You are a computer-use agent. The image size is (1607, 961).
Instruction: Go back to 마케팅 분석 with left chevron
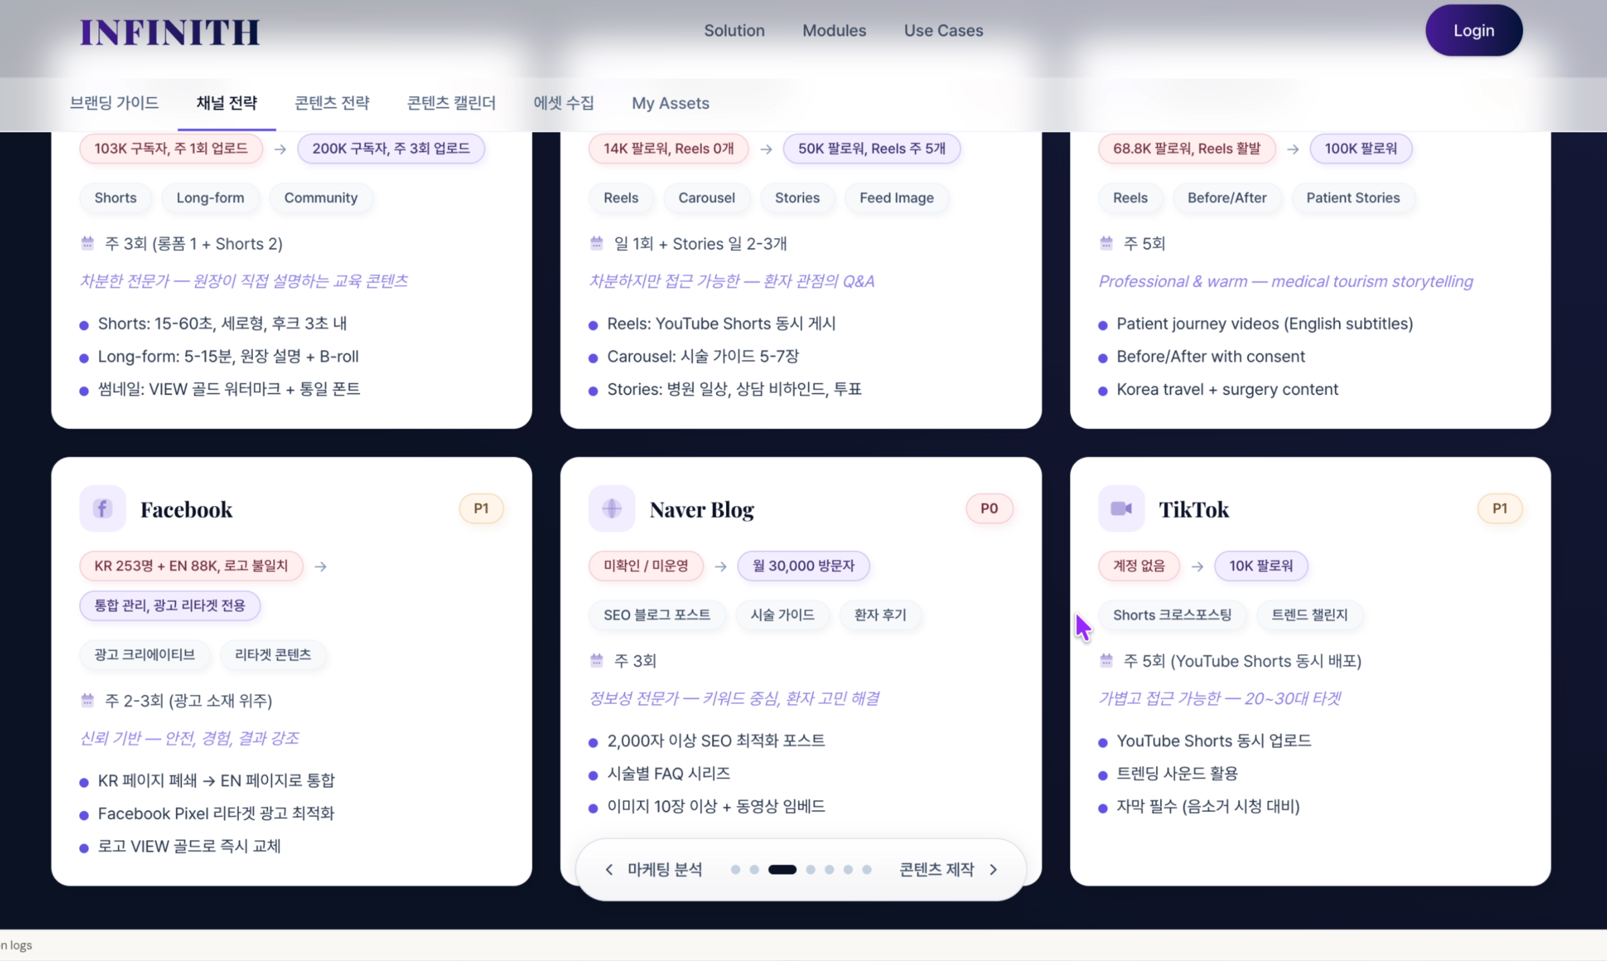[609, 870]
